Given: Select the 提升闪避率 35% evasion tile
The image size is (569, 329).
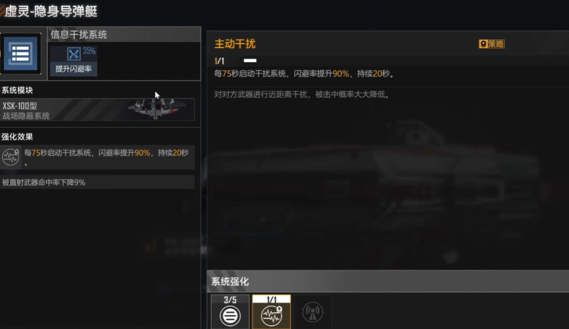Looking at the screenshot, I should [74, 61].
